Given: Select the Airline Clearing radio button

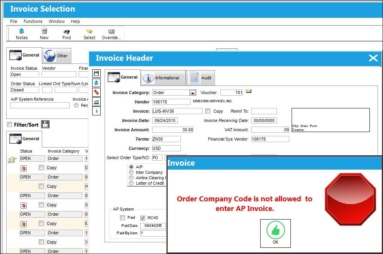Looking at the screenshot, I should pos(131,178).
